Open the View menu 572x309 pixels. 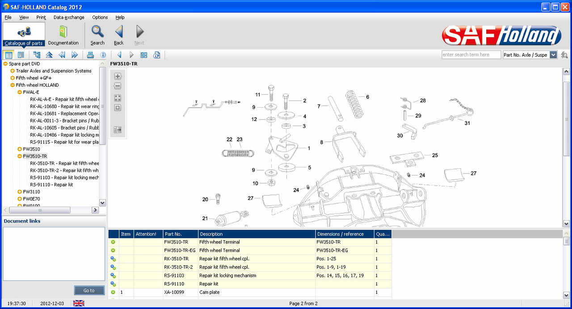click(24, 17)
